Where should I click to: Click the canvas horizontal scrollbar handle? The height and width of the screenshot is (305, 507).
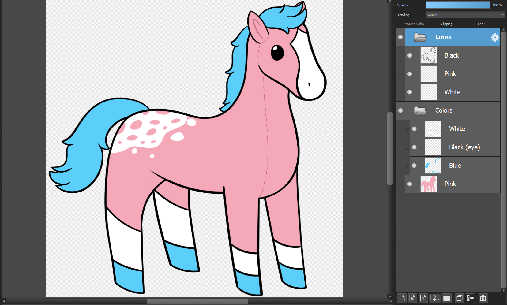[197, 301]
